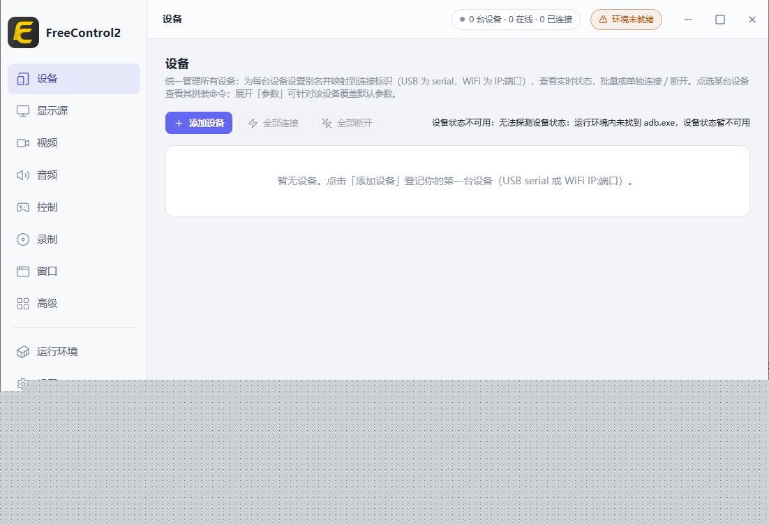769x525 pixels.
Task: Click the FreeControl2 app name text
Action: pos(83,33)
